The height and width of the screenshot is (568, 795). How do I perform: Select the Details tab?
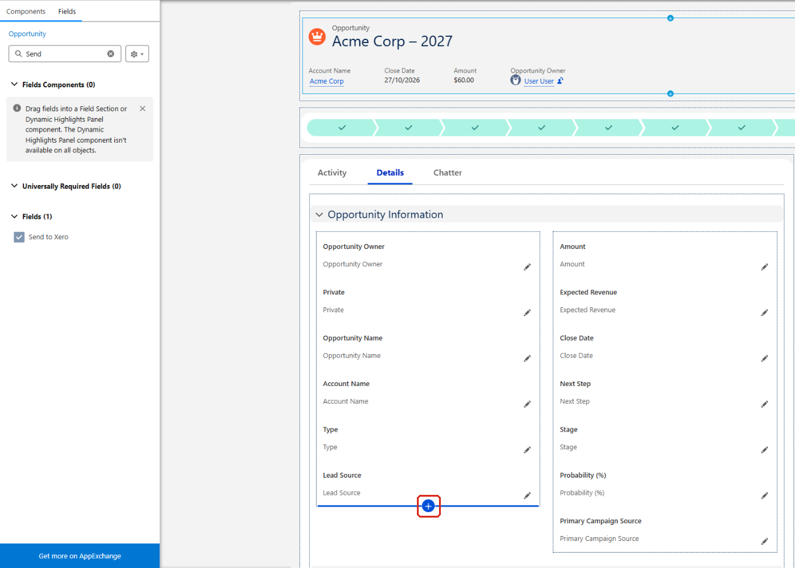pyautogui.click(x=390, y=173)
